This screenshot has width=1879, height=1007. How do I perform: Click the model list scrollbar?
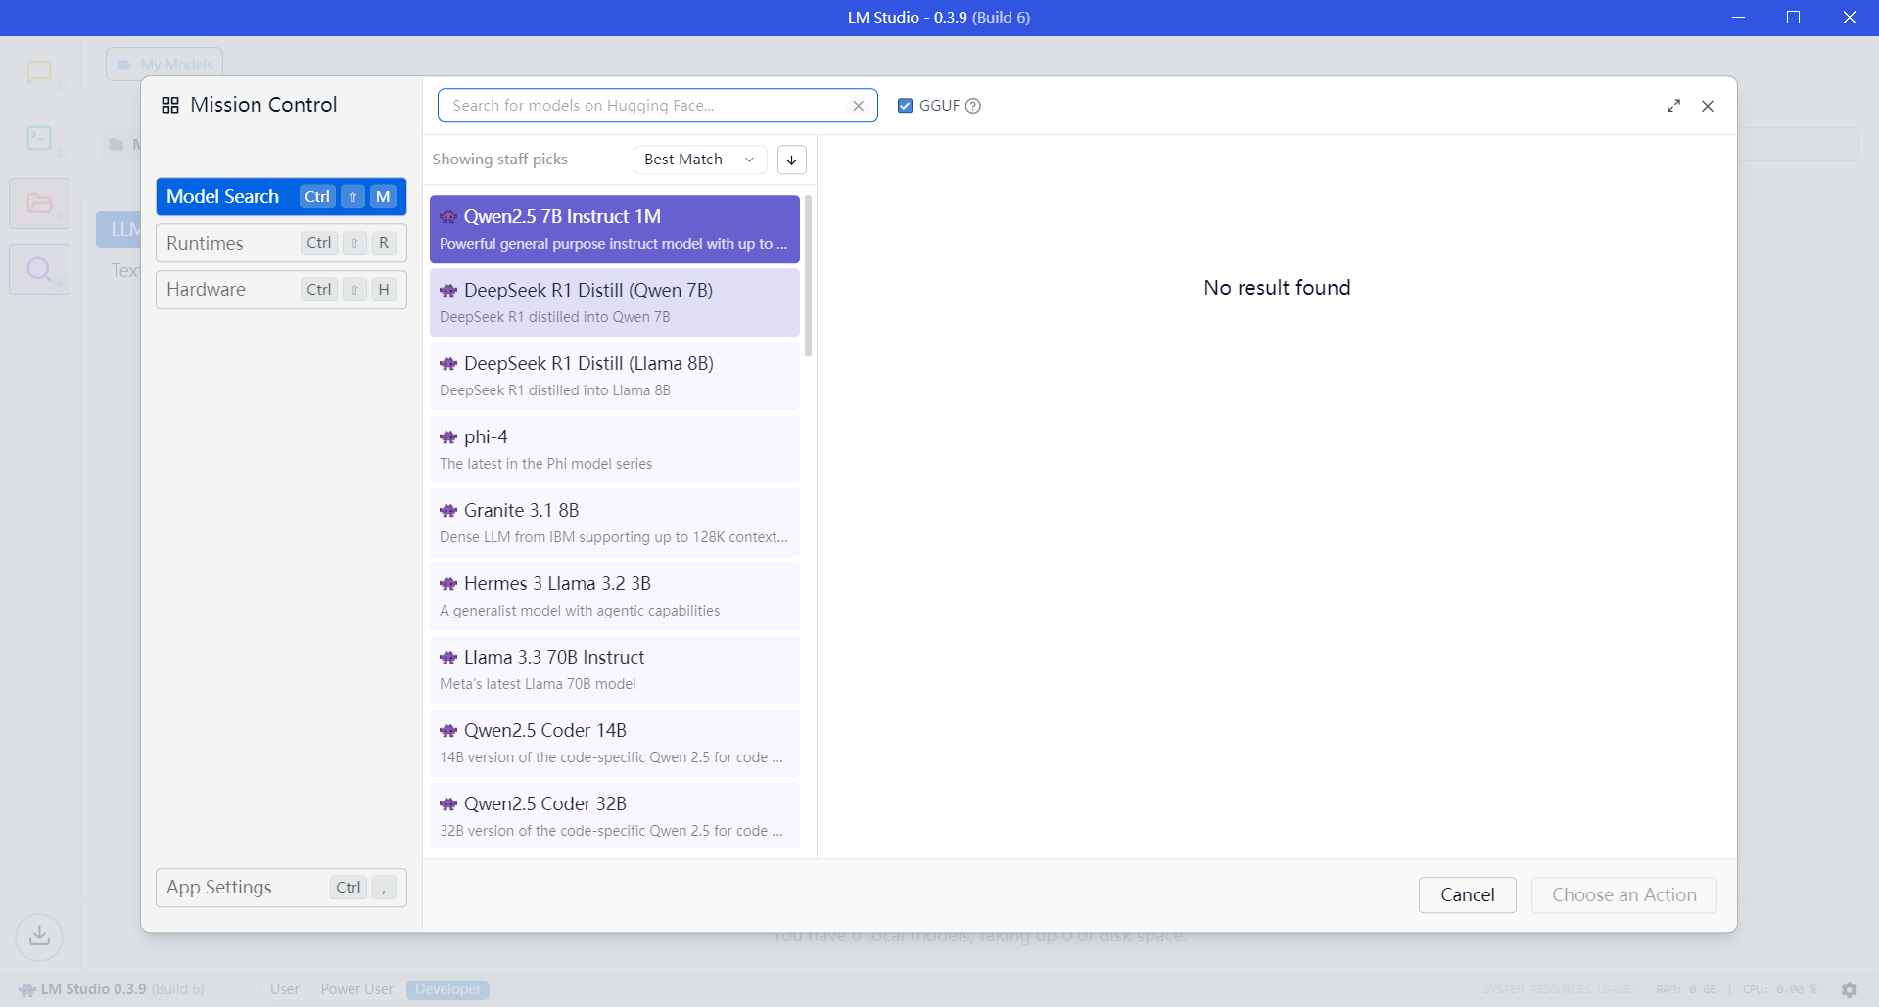pyautogui.click(x=808, y=276)
